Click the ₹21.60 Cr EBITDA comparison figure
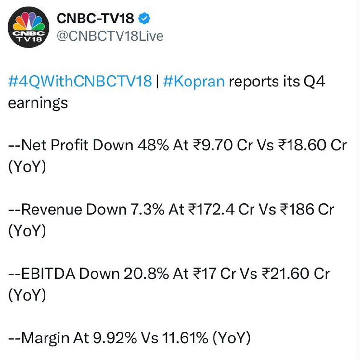 pos(296,274)
